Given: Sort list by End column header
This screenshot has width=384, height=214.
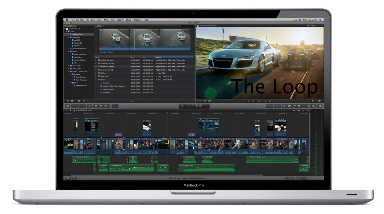Looking at the screenshot, I should tap(148, 57).
